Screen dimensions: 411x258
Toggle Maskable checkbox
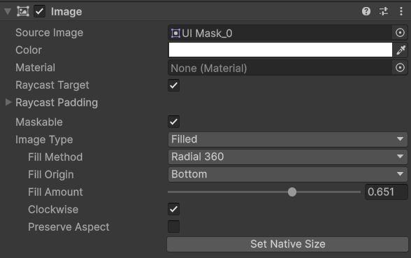point(173,122)
